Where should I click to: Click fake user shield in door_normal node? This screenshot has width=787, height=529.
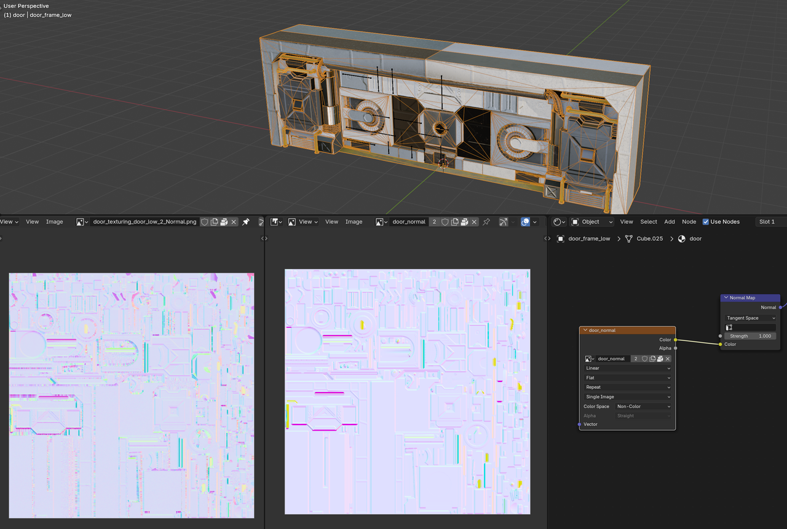pyautogui.click(x=644, y=359)
